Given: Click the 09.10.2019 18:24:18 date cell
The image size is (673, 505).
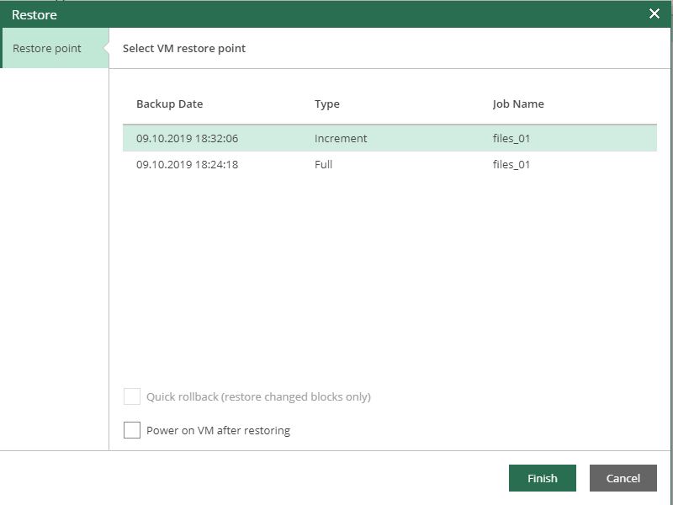Looking at the screenshot, I should point(187,164).
